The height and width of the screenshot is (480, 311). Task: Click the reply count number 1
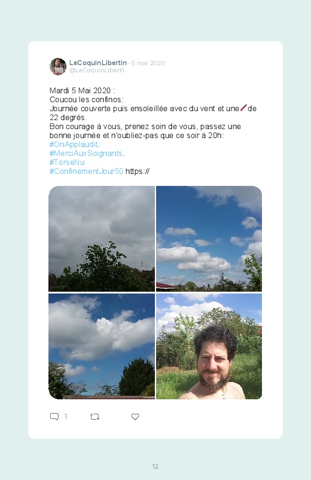65,417
